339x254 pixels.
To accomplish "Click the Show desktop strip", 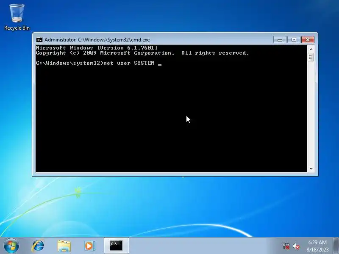I will click(x=336, y=246).
